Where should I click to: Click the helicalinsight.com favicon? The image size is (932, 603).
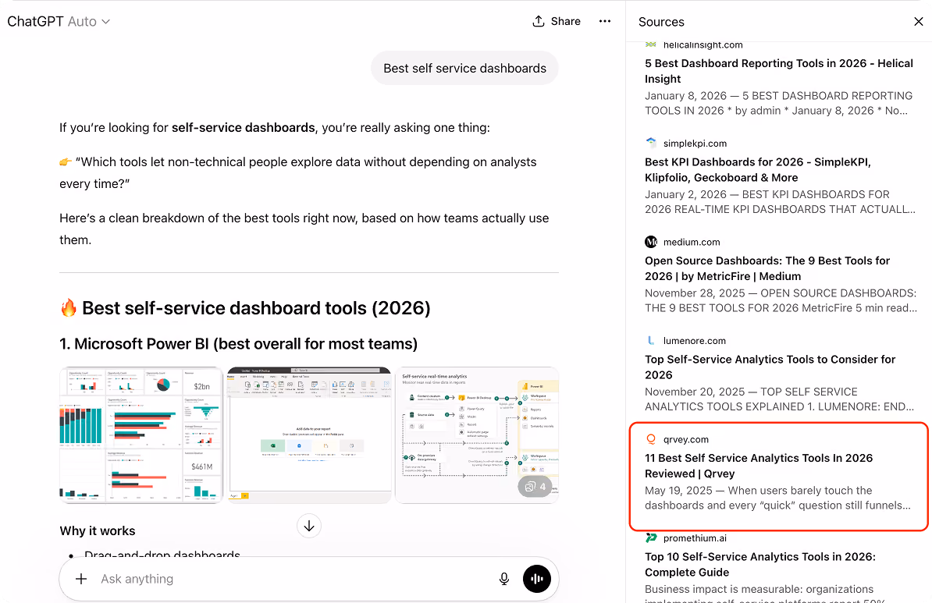651,44
